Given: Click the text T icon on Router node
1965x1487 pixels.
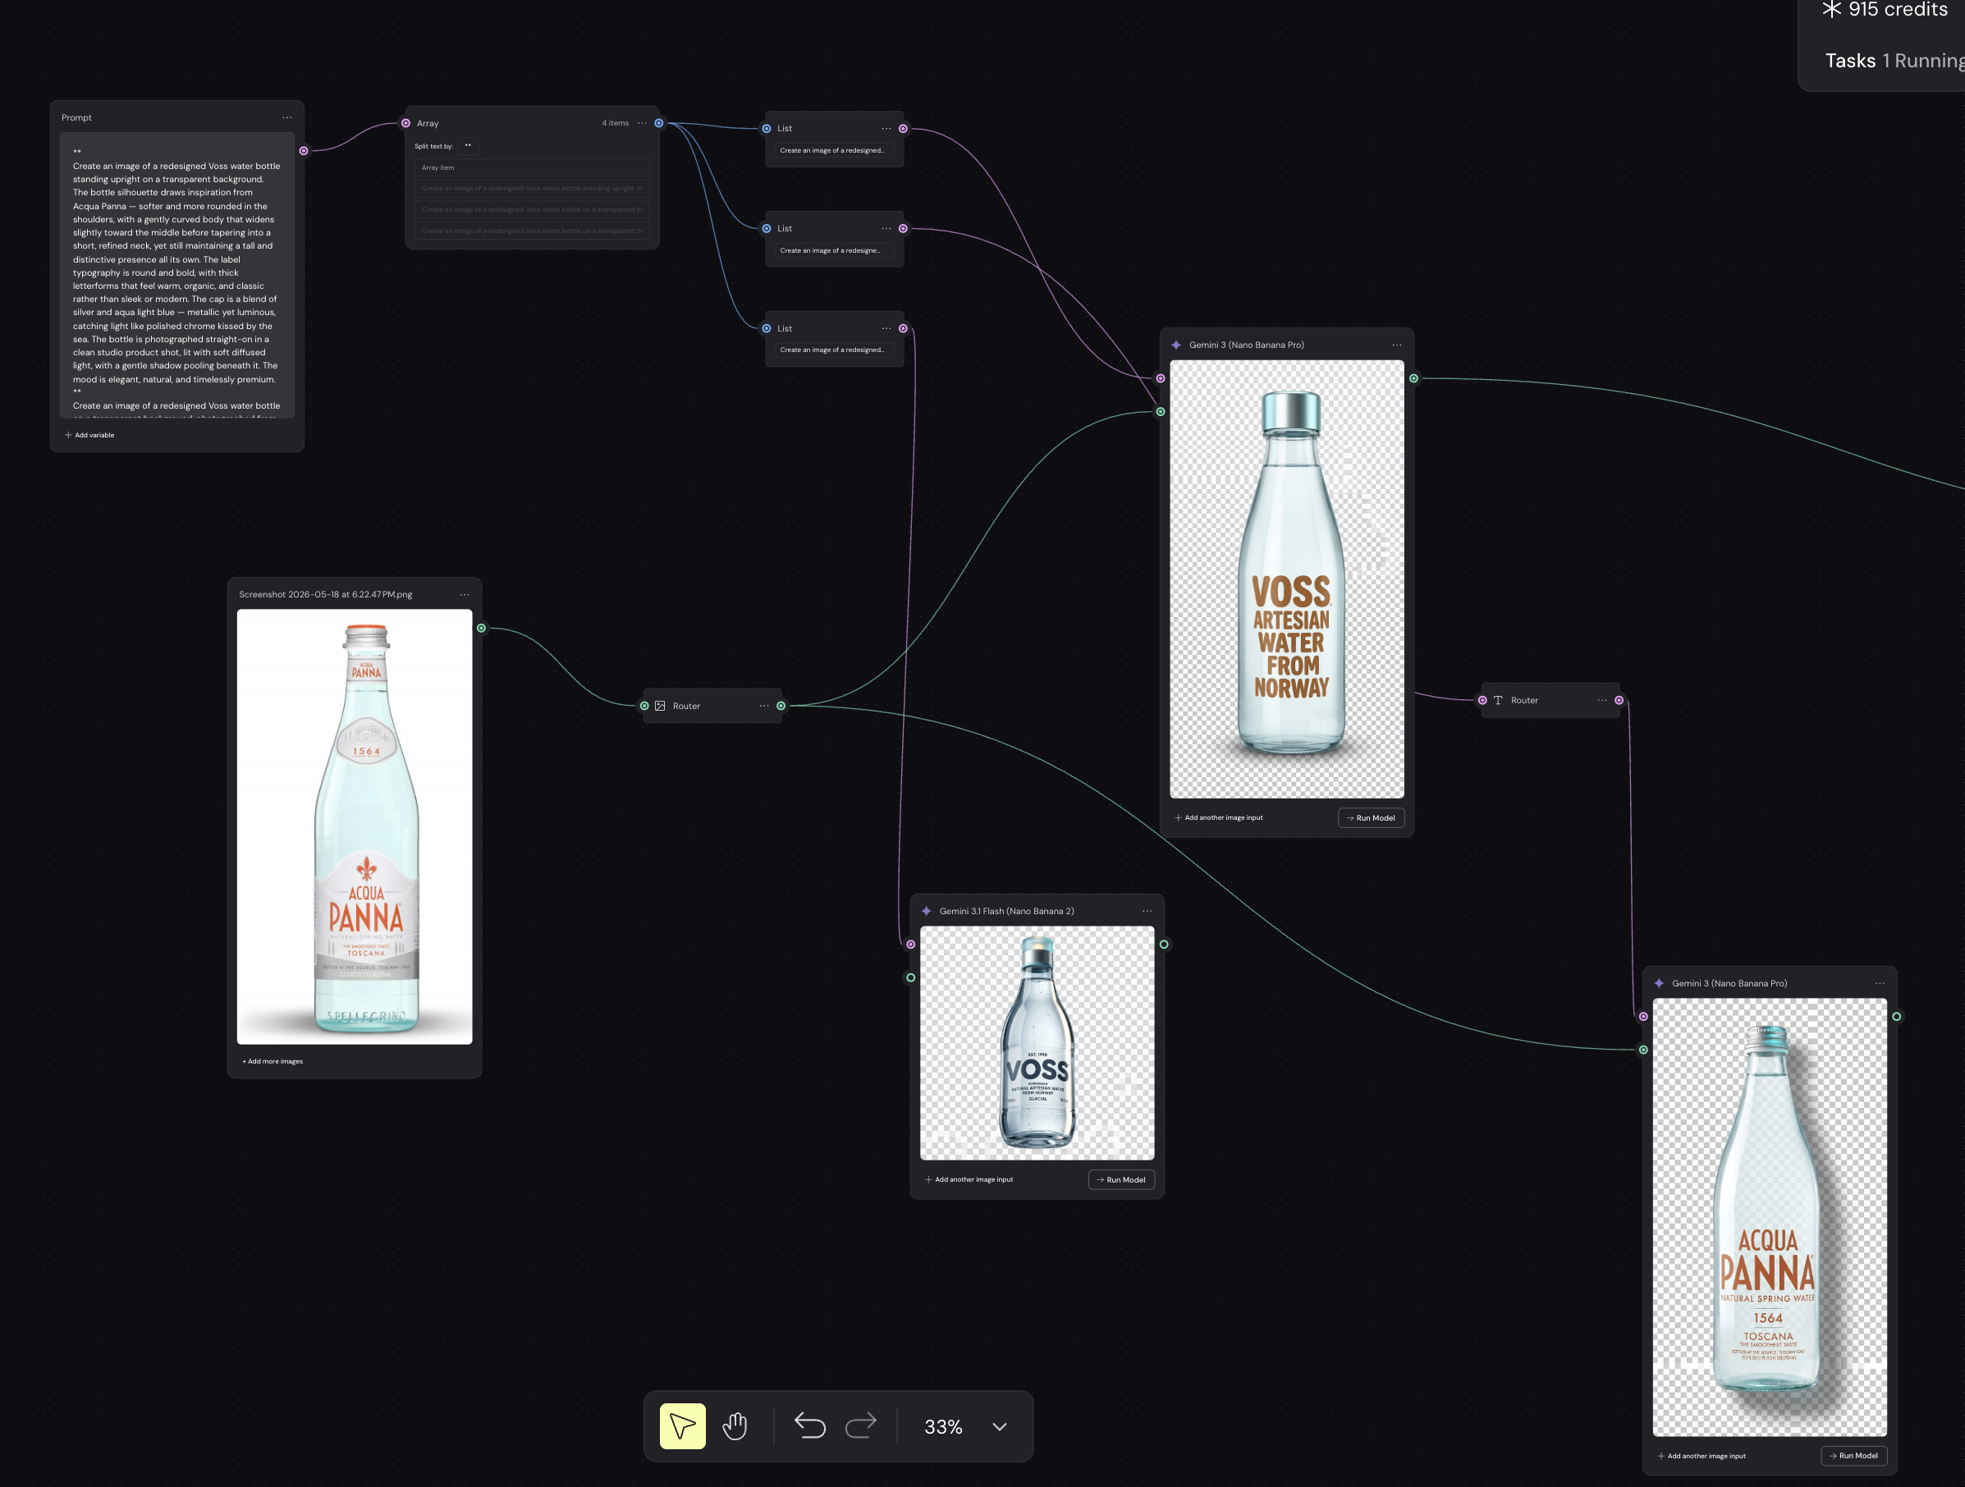Looking at the screenshot, I should click(x=1498, y=700).
